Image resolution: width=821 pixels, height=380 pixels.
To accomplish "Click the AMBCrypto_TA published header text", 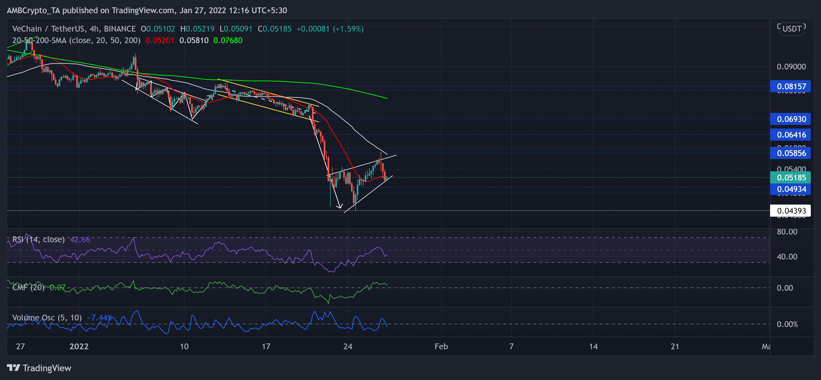I will click(147, 10).
